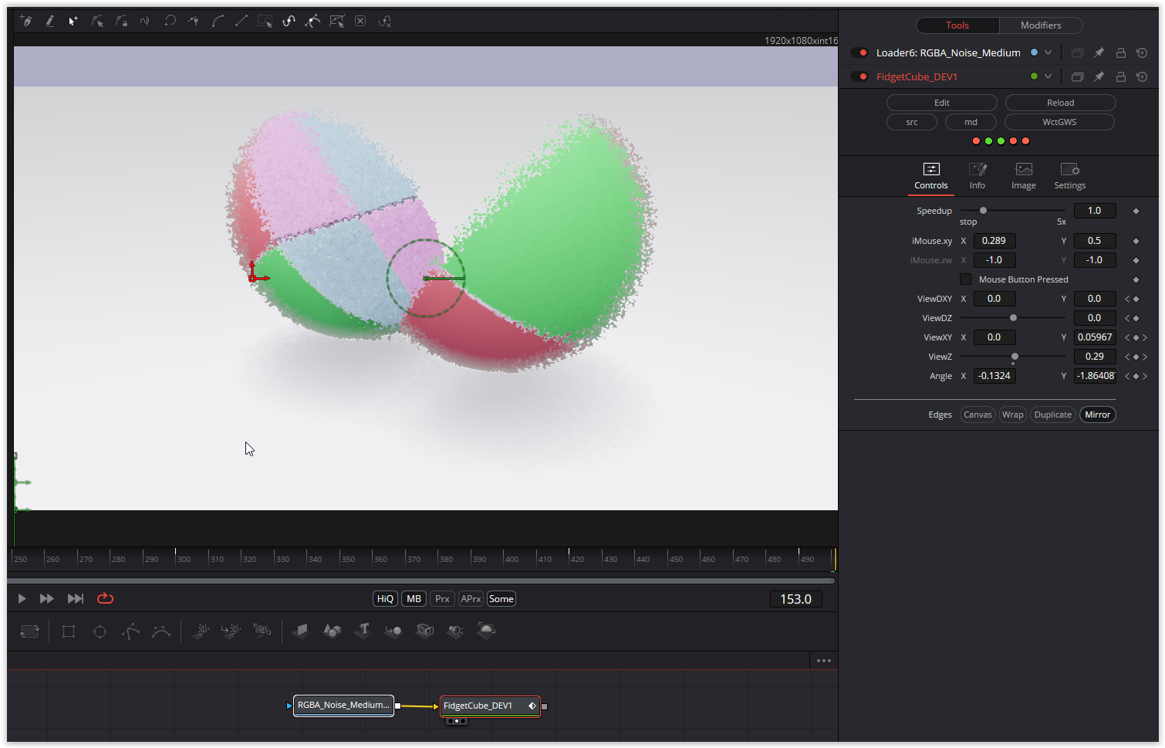The width and height of the screenshot is (1165, 748).
Task: Add an Ellipse mask tool
Action: click(100, 631)
